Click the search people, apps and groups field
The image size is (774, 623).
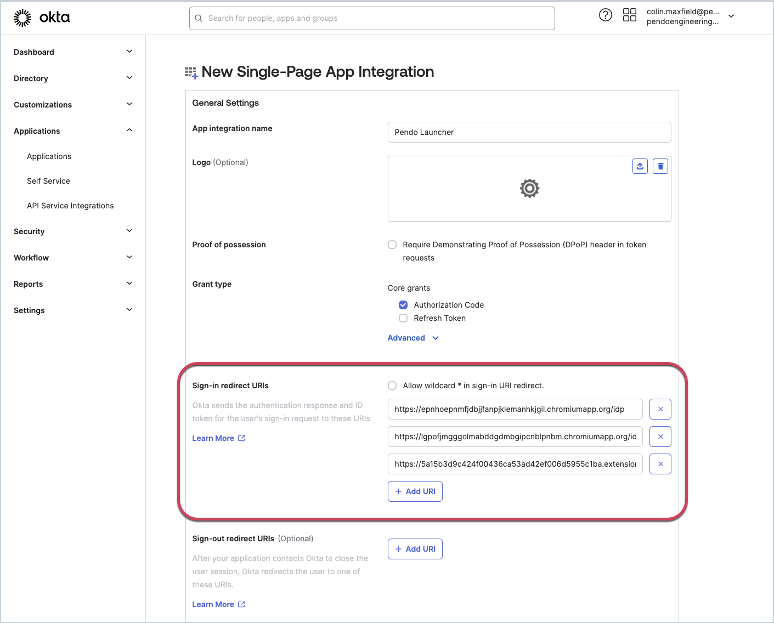(372, 18)
